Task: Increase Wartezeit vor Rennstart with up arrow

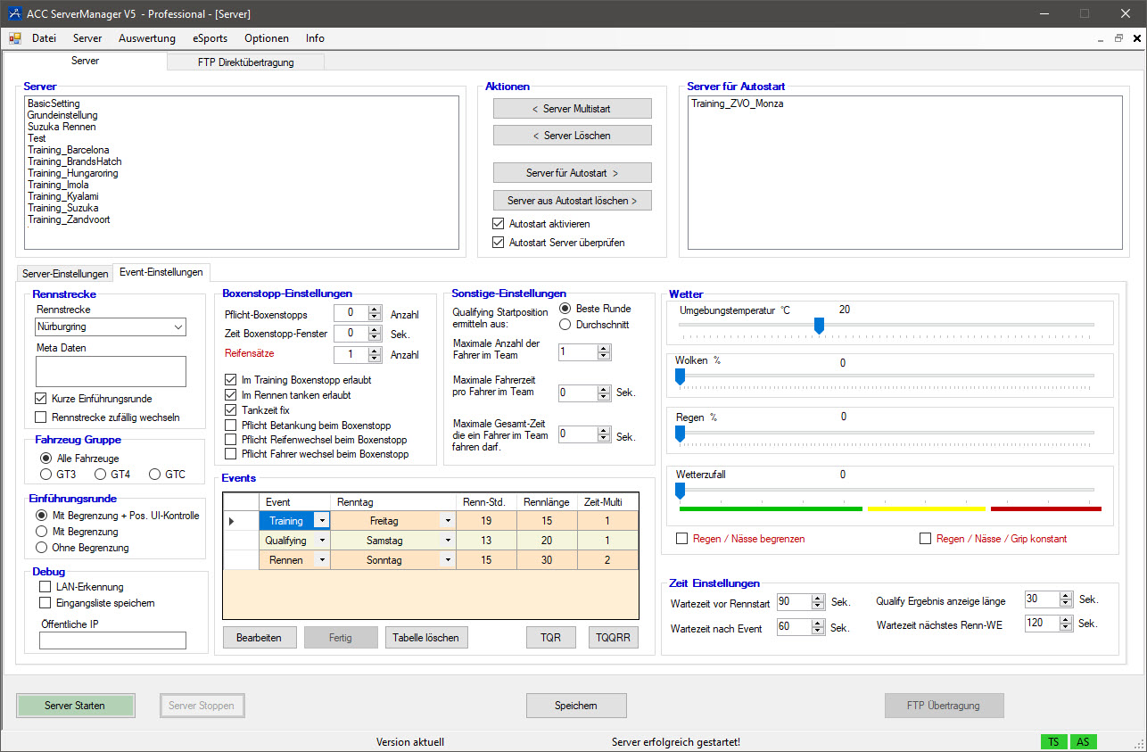Action: click(x=818, y=598)
